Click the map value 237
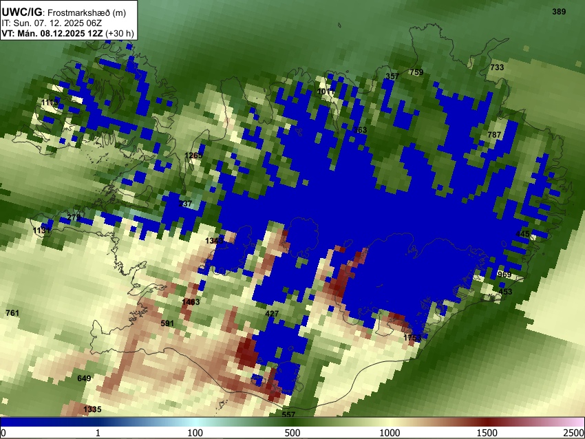Screen dimensions: 585x439 (185, 204)
